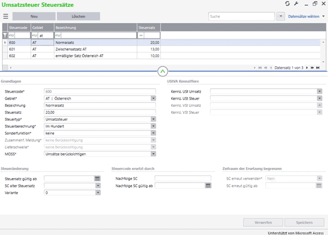The width and height of the screenshot is (328, 235).
Task: Go to previous record arrow
Action: click(271, 68)
